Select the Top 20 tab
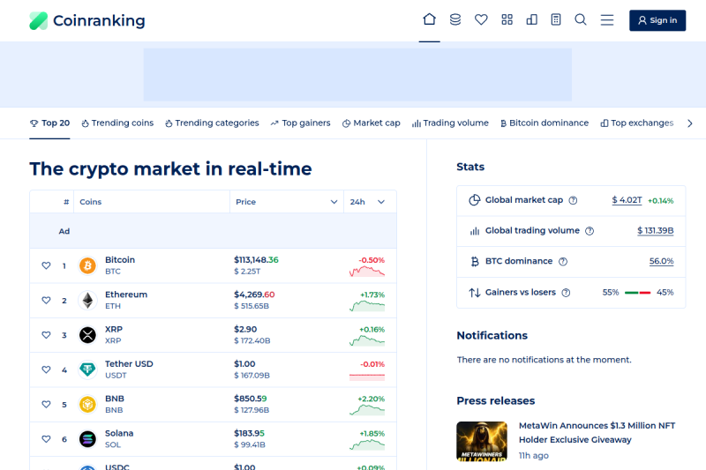This screenshot has width=706, height=470. pos(49,123)
